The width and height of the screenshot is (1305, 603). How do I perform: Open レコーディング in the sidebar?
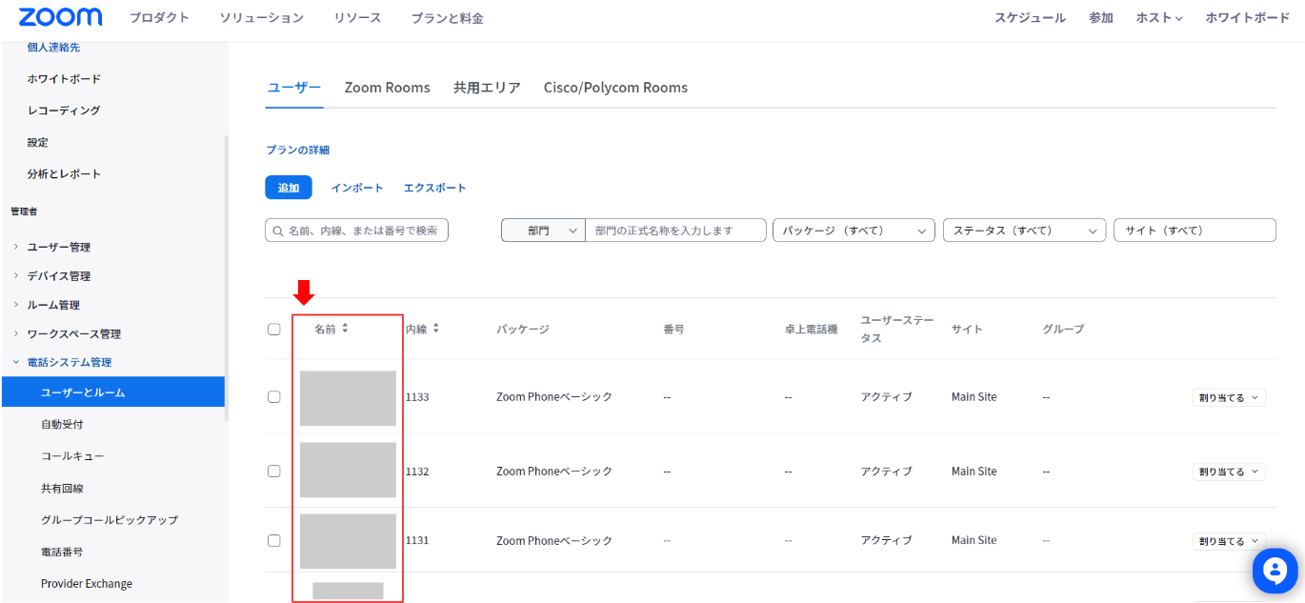(x=64, y=111)
